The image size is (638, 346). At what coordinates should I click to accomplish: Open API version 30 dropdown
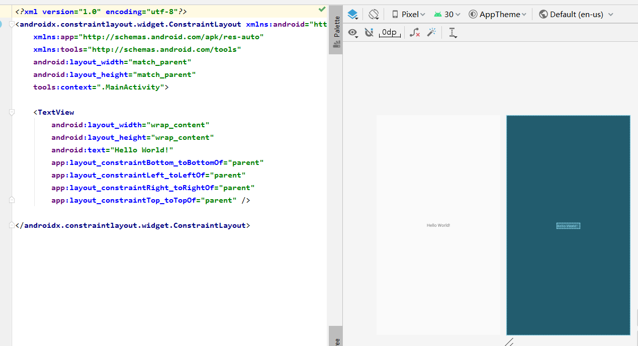(447, 15)
